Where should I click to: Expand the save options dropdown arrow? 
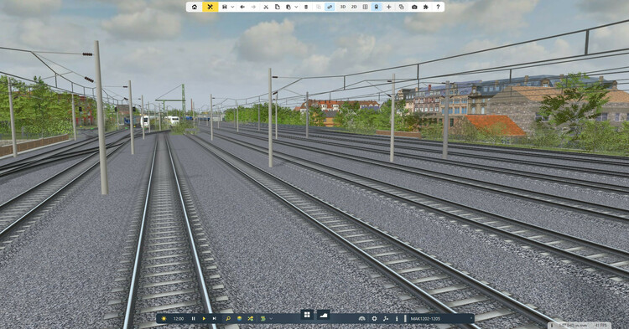[232, 7]
